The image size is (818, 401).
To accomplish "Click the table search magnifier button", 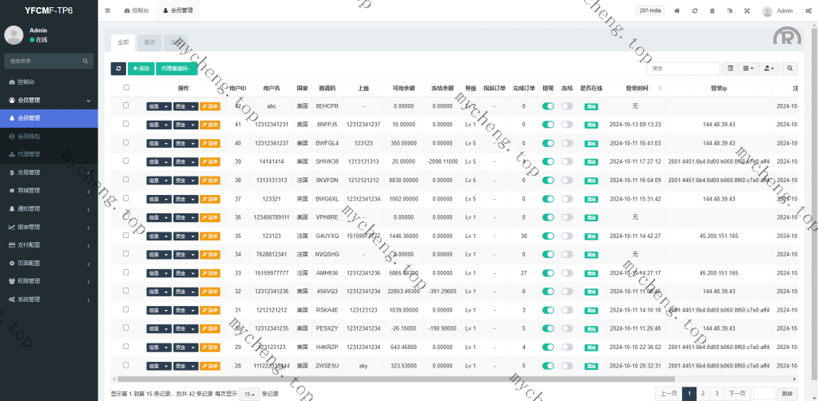I will click(791, 69).
